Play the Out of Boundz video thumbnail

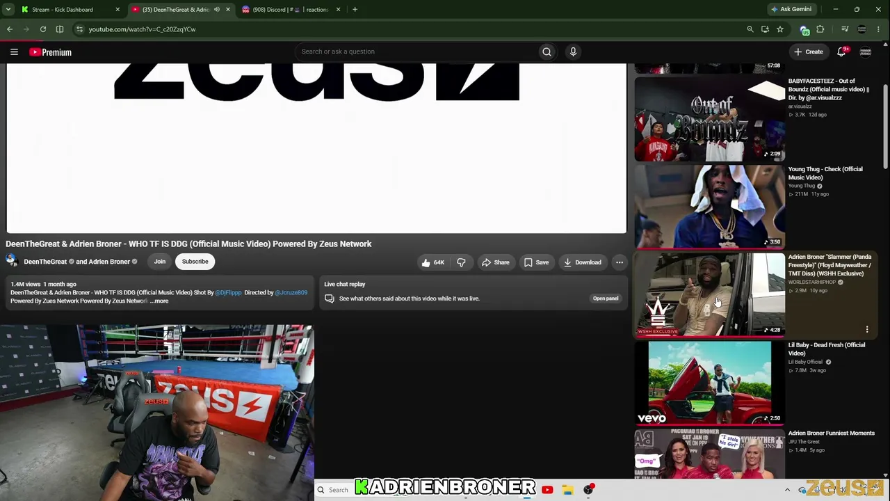709,119
